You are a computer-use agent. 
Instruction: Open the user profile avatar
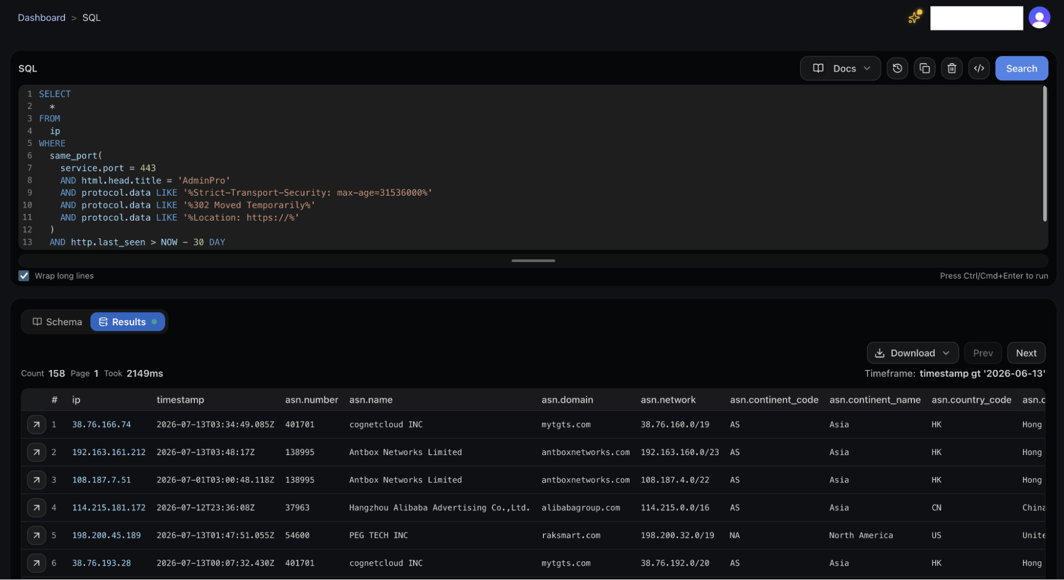coord(1039,18)
